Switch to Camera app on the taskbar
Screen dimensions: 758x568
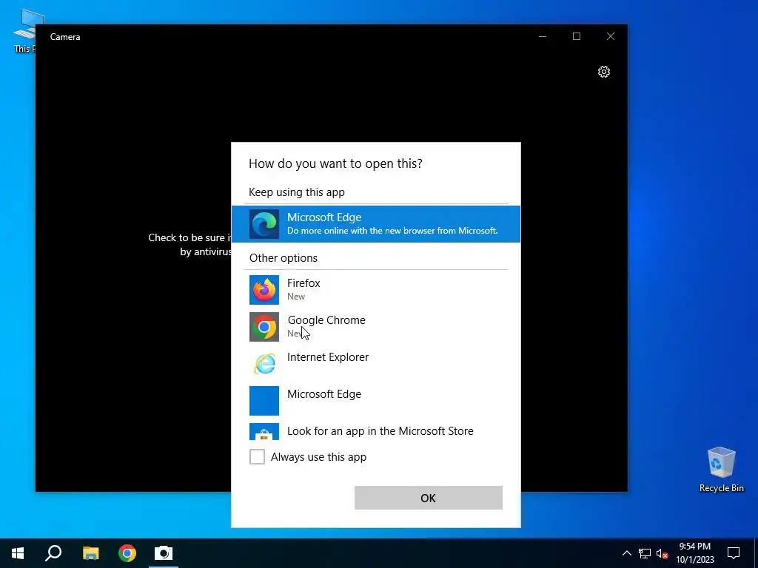(x=164, y=553)
